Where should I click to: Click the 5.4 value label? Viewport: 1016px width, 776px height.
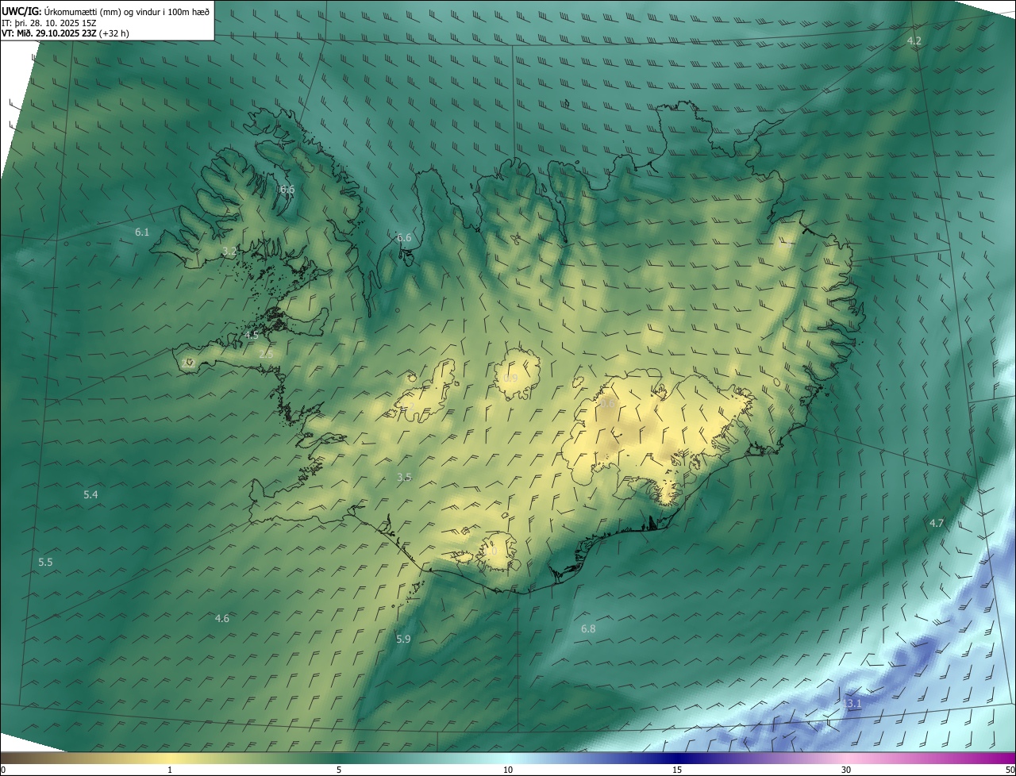(90, 494)
